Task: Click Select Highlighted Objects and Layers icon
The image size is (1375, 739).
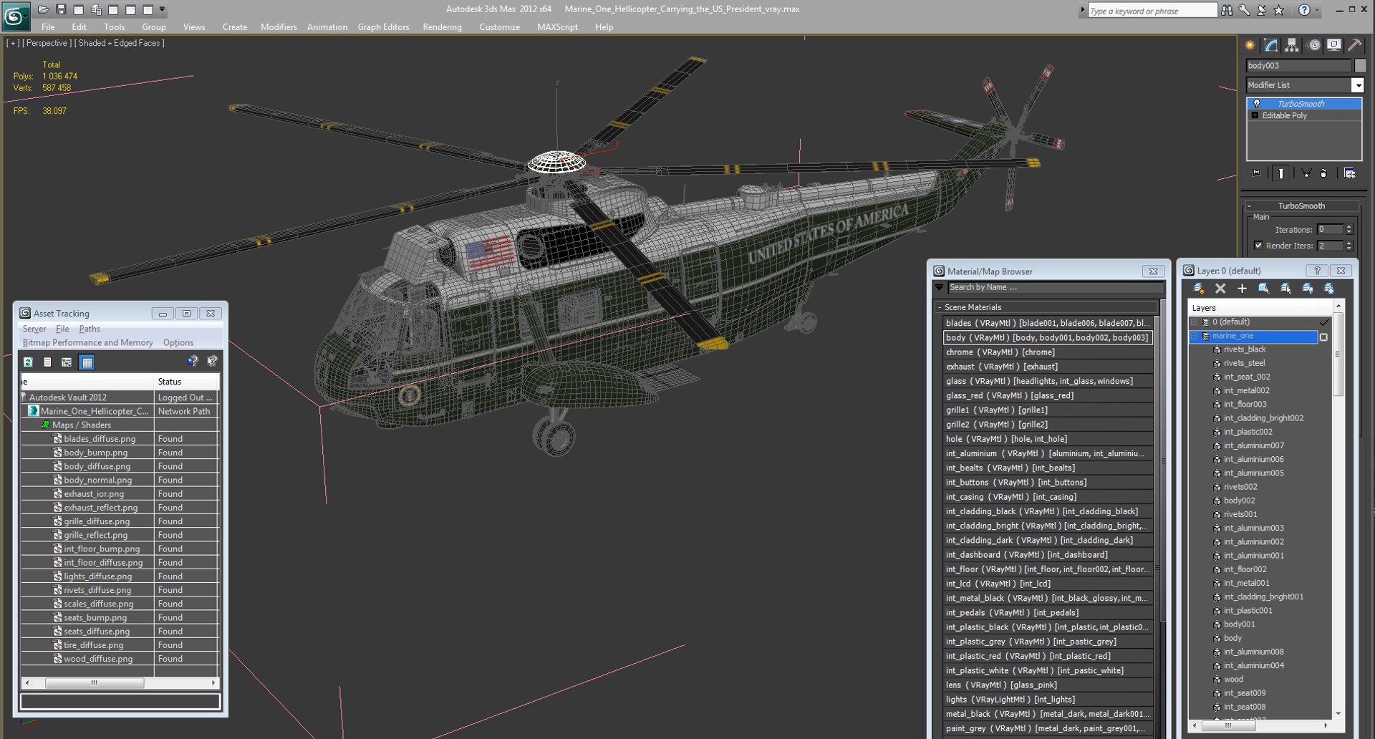Action: pos(1263,289)
